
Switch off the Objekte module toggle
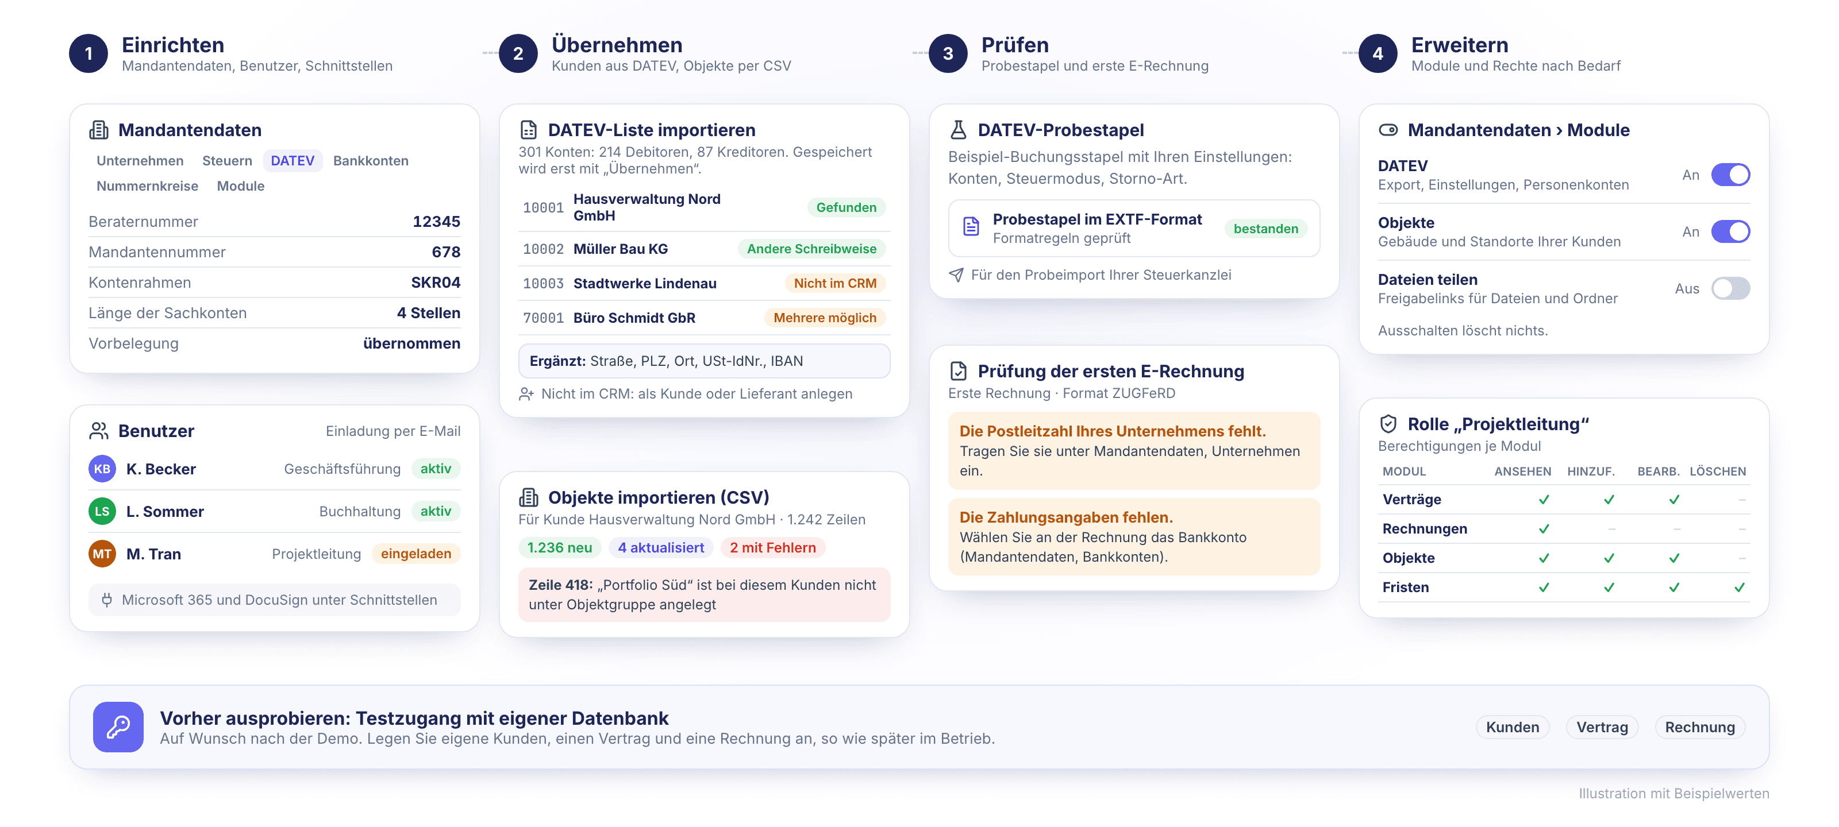(1730, 232)
